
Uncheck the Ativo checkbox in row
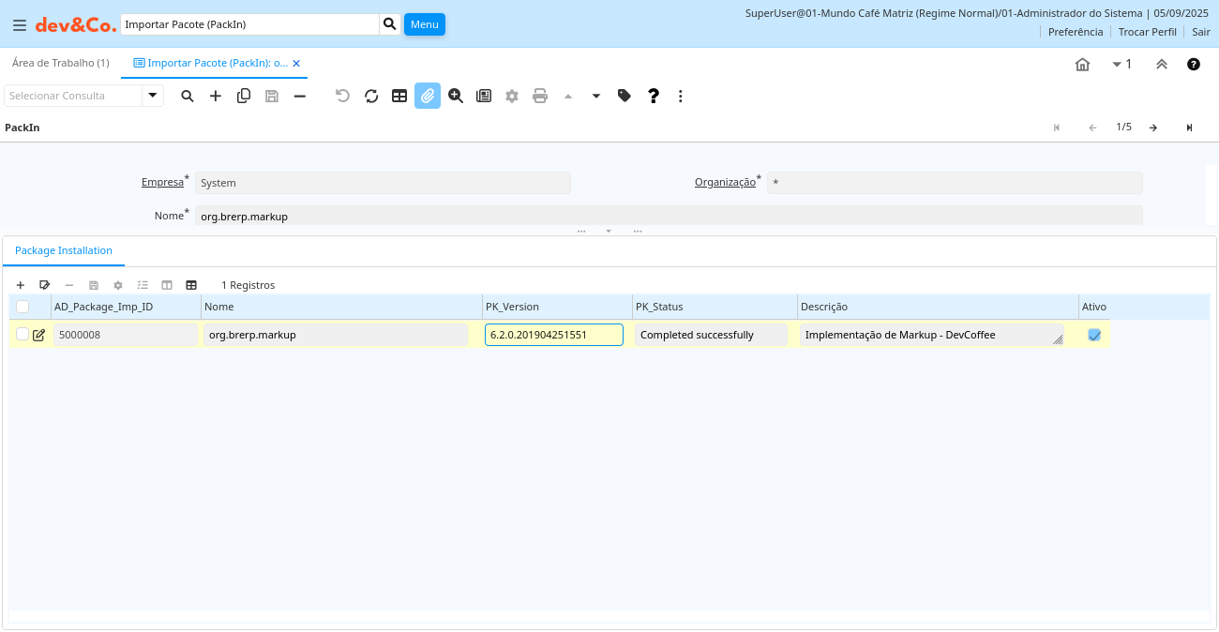pyautogui.click(x=1093, y=335)
